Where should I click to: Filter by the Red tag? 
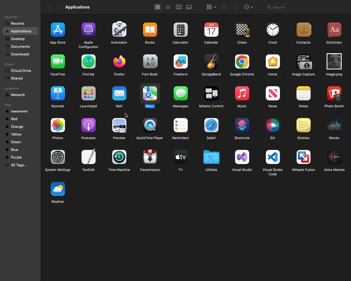pos(20,119)
